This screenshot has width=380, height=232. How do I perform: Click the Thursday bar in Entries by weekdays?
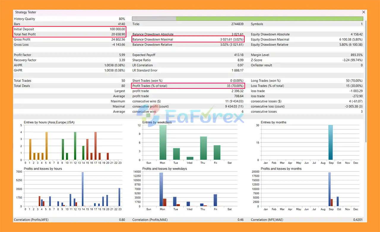(x=203, y=148)
